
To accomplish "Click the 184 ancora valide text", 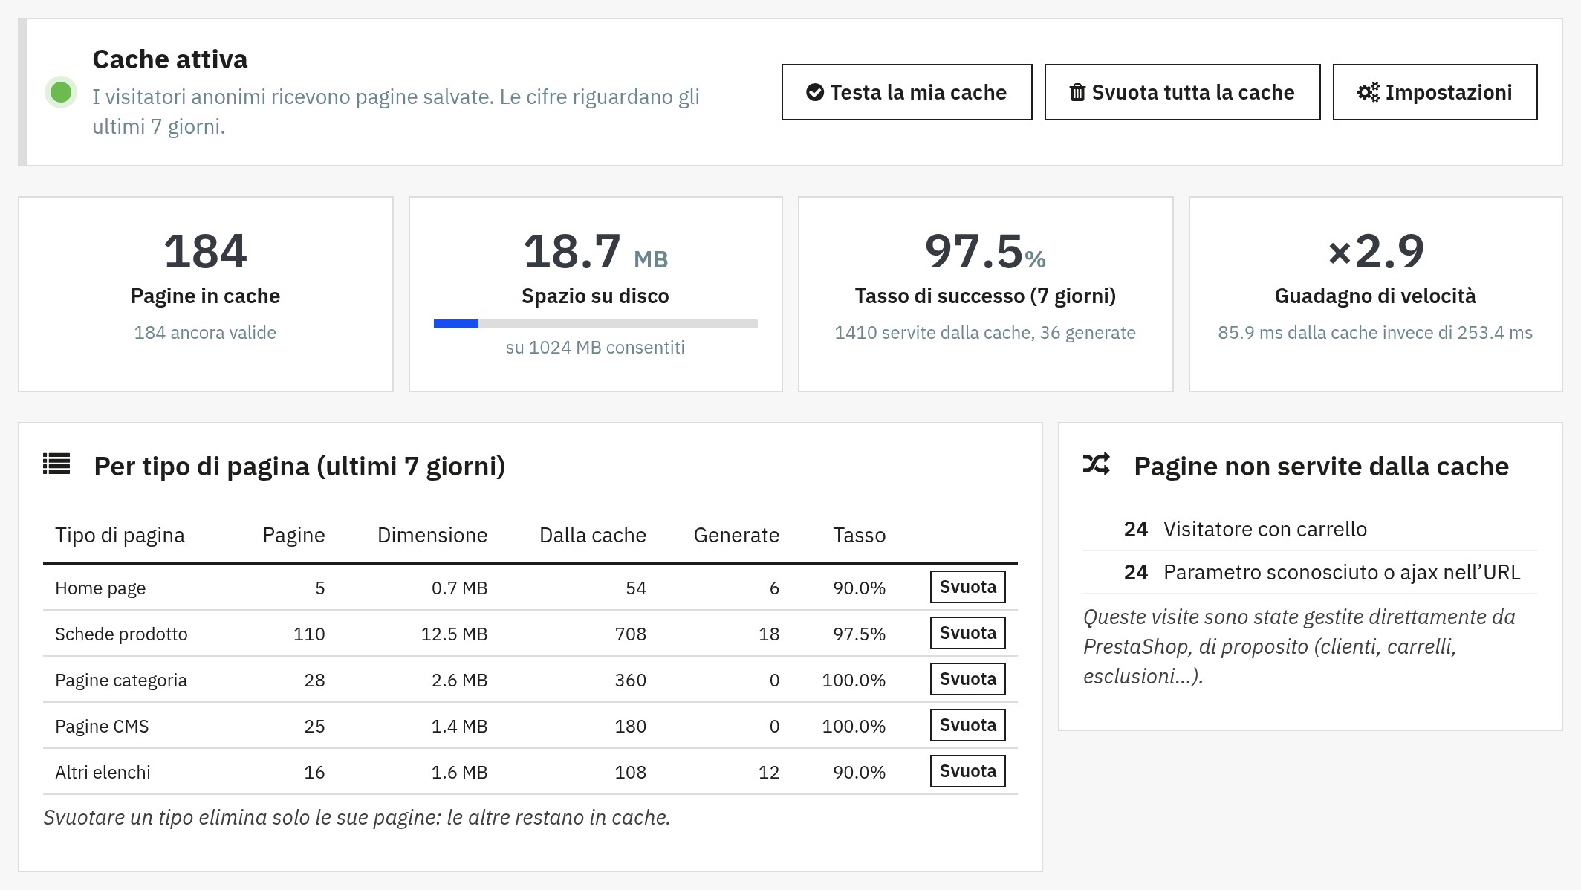I will 205,332.
